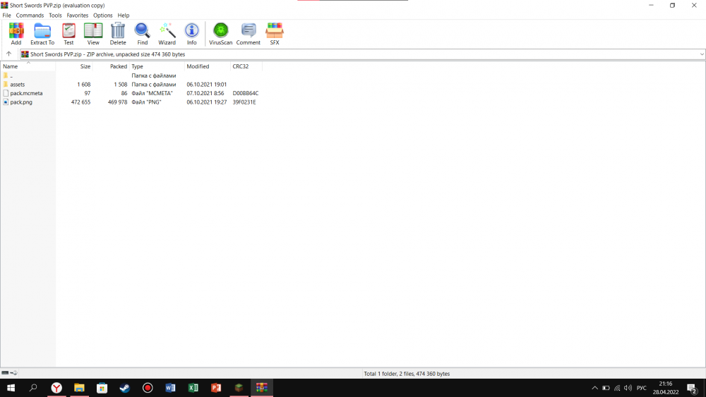Screen dimensions: 706x397
Task: Open Word from taskbar
Action: click(x=170, y=388)
